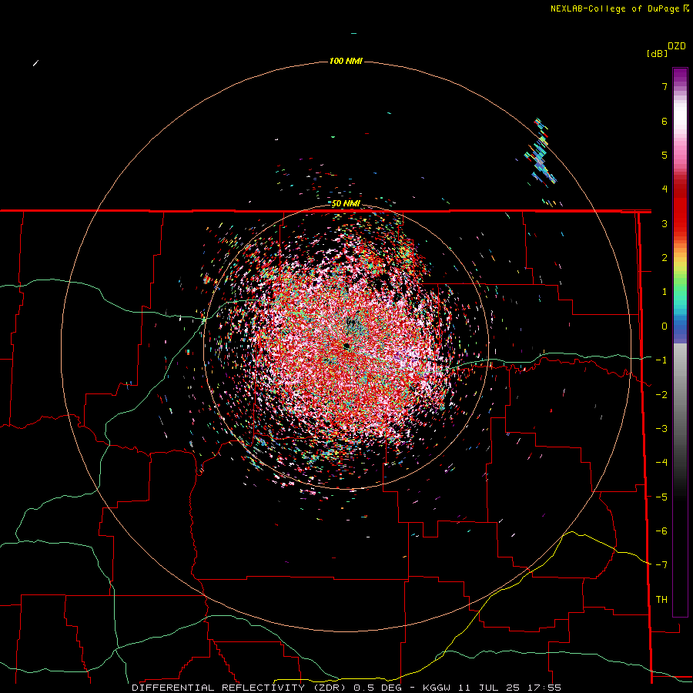Click the color scale value 7

tap(665, 86)
